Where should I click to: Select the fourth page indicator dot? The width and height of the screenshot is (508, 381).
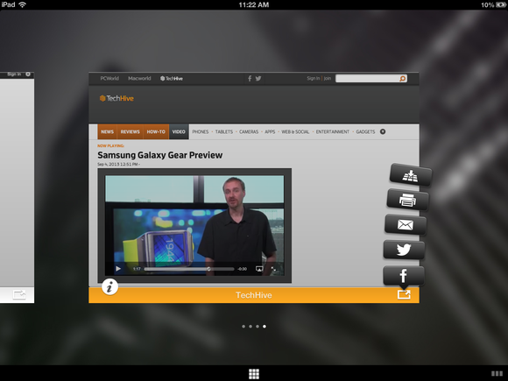pos(265,326)
